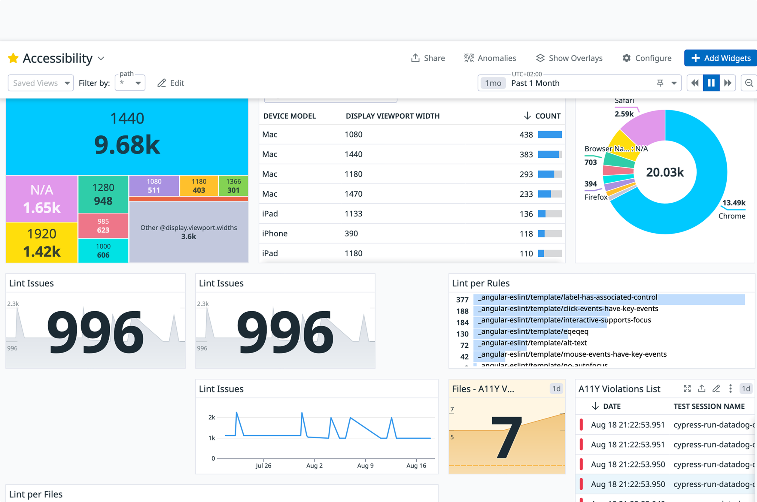
Task: Export the A11Y Violations List widget
Action: click(702, 388)
